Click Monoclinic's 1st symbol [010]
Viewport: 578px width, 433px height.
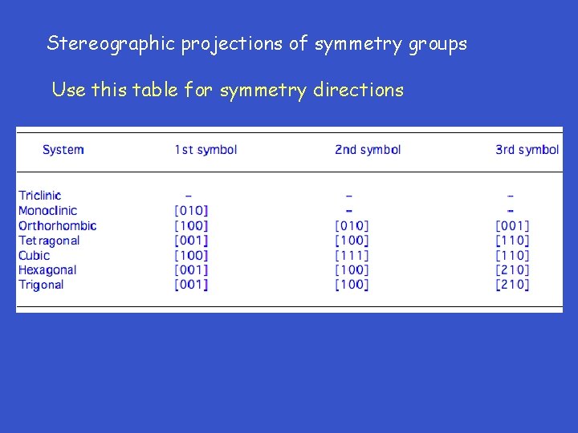[191, 211]
